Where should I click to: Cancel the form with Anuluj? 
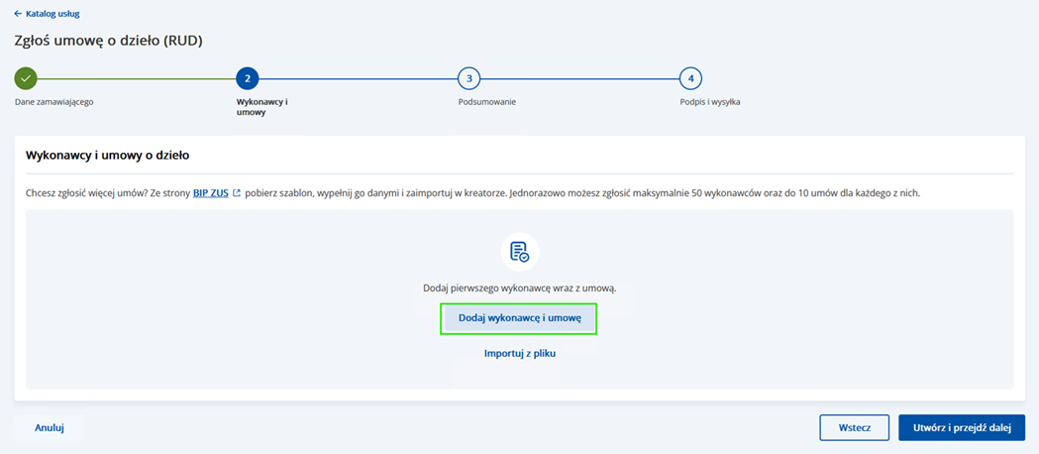pyautogui.click(x=50, y=427)
